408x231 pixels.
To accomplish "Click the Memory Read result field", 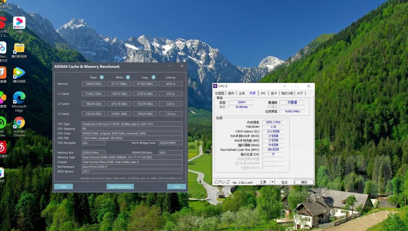I will [x=93, y=84].
